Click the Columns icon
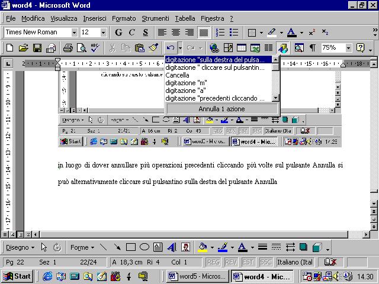379x284 pixels. (268, 48)
